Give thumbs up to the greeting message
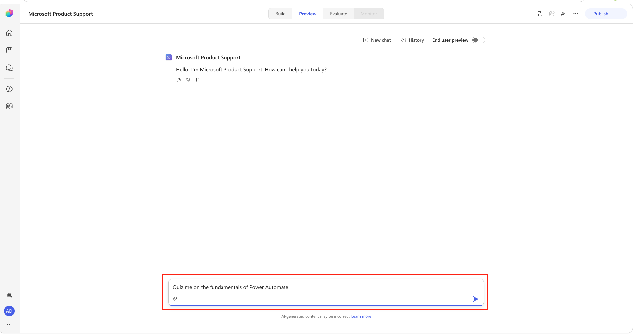 pyautogui.click(x=179, y=80)
